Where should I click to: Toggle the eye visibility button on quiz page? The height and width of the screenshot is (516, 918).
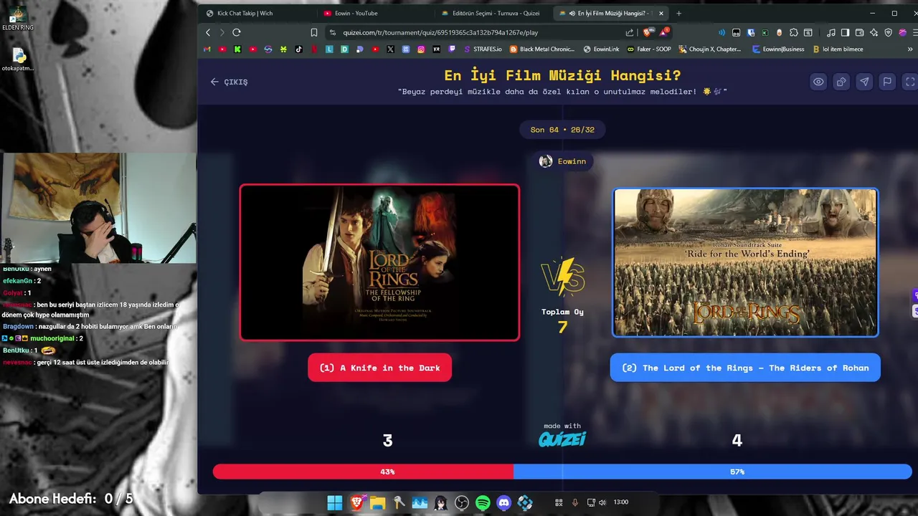(818, 82)
